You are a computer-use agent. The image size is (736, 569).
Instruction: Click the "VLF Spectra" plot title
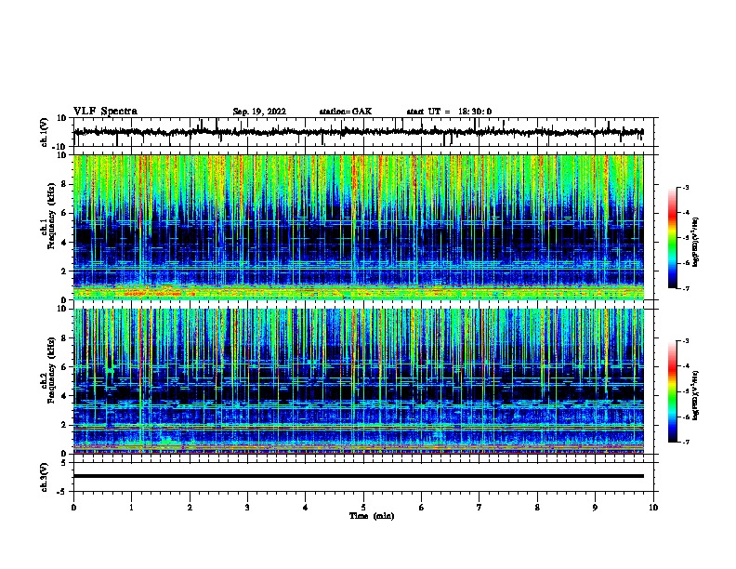105,112
